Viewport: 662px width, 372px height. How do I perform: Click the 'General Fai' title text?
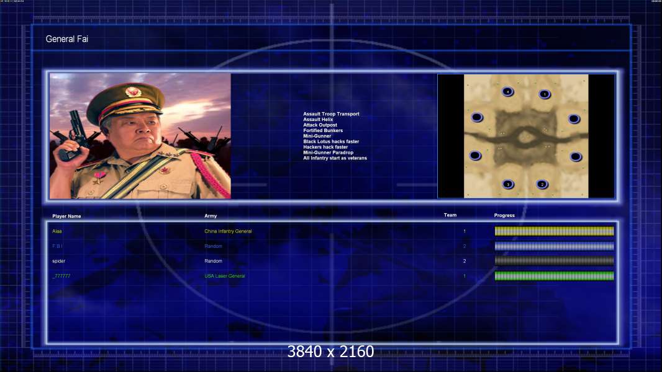click(x=66, y=39)
